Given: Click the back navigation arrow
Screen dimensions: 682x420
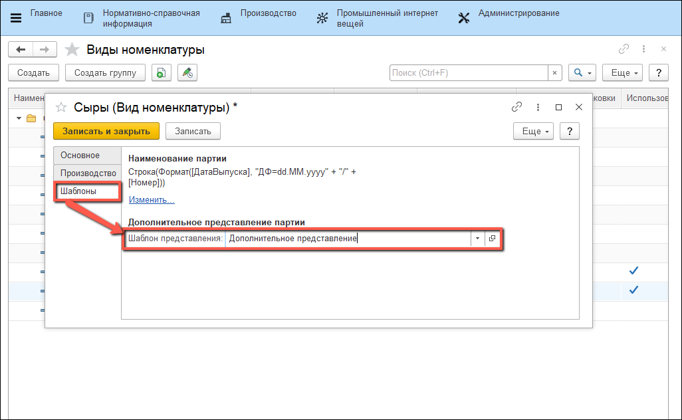Looking at the screenshot, I should (21, 49).
